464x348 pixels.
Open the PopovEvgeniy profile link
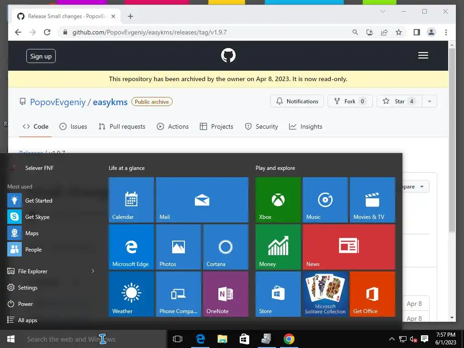58,102
